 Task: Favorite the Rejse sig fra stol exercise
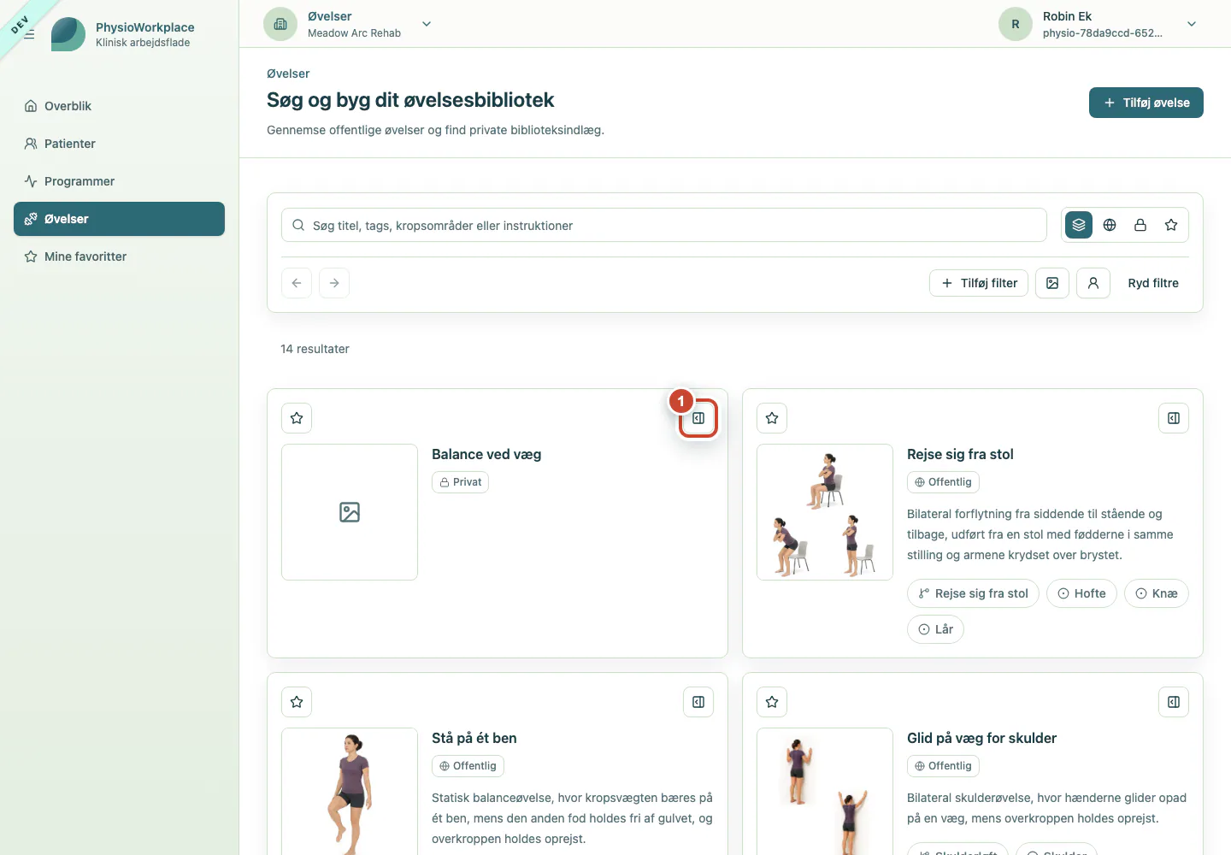[x=772, y=418]
